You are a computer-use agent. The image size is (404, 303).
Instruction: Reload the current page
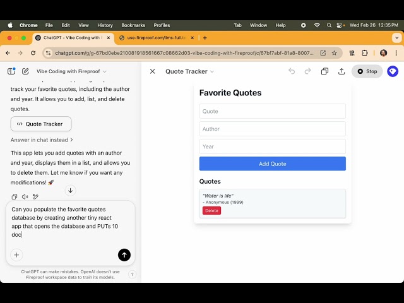pyautogui.click(x=33, y=53)
